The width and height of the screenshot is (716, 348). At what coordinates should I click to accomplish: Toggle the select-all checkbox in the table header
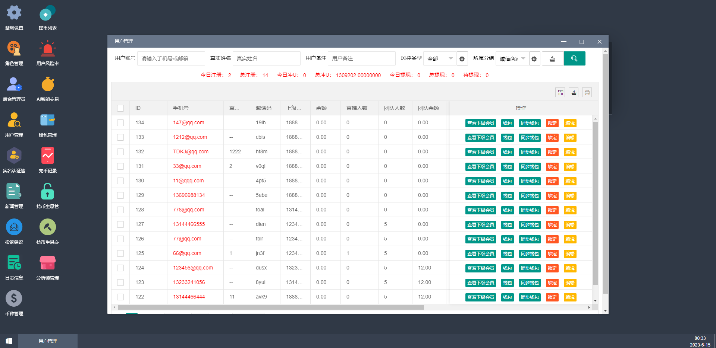pyautogui.click(x=120, y=108)
